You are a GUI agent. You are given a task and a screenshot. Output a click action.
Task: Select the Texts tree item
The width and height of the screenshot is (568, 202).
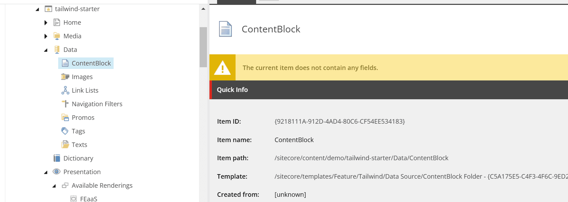click(x=79, y=145)
